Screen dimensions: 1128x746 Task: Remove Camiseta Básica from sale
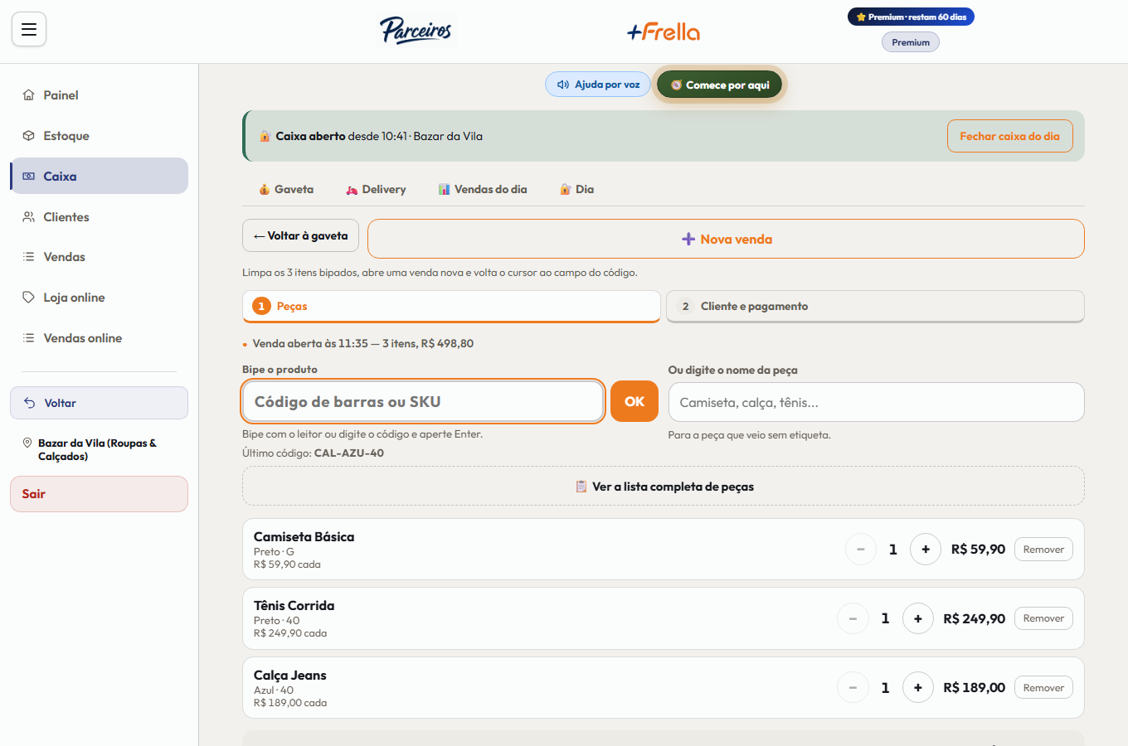(1043, 550)
